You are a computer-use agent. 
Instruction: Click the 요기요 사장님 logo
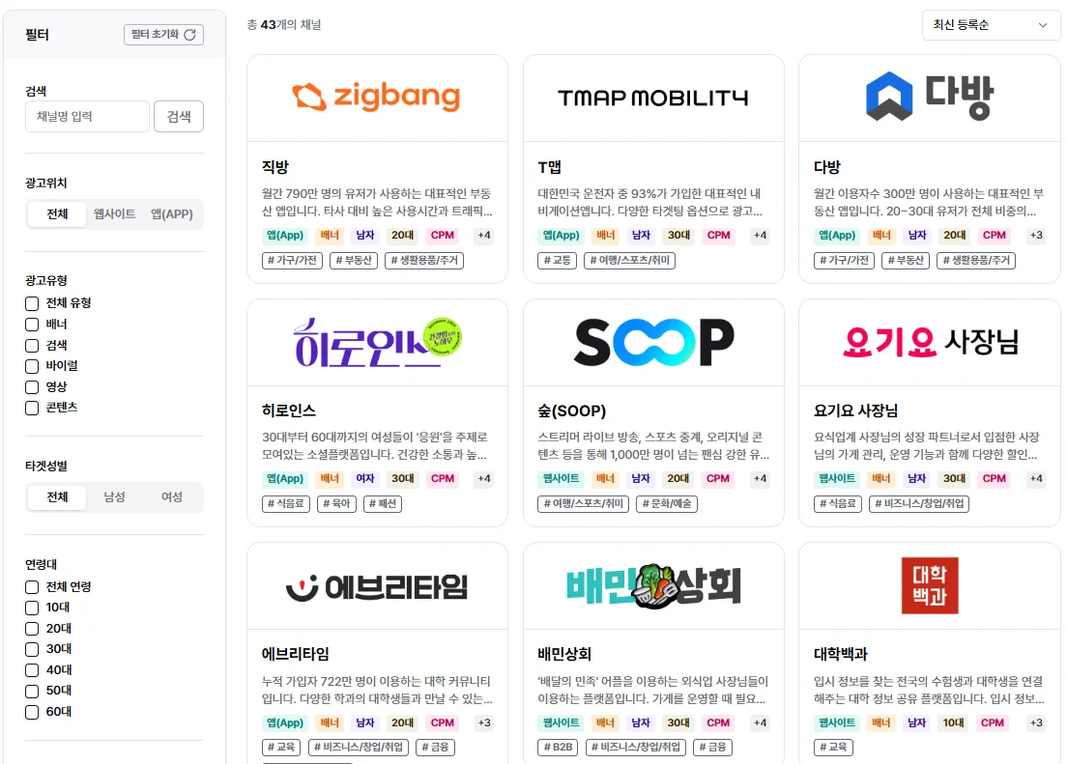click(x=930, y=342)
